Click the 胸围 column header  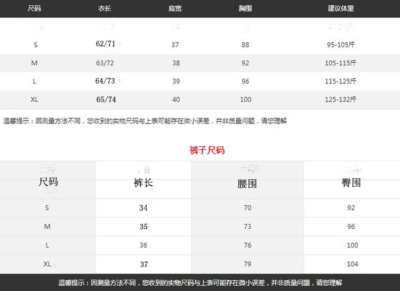[x=245, y=9]
